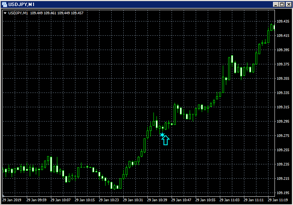The image size is (293, 205).
Task: Click price level 109.295 on scale
Action: (283, 121)
